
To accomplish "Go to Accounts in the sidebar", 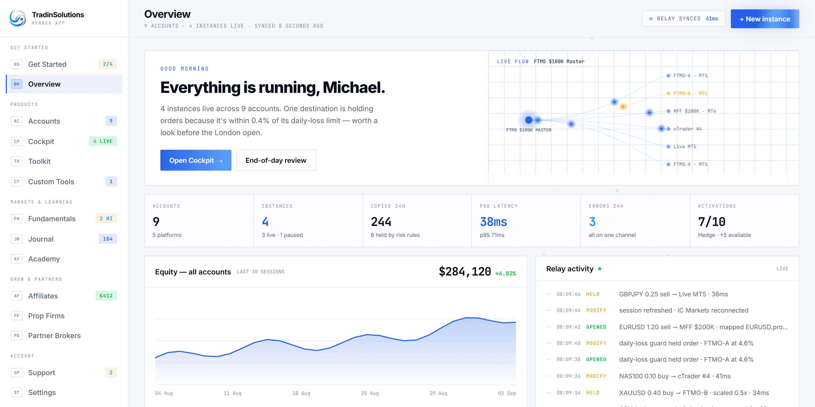I will (64, 121).
